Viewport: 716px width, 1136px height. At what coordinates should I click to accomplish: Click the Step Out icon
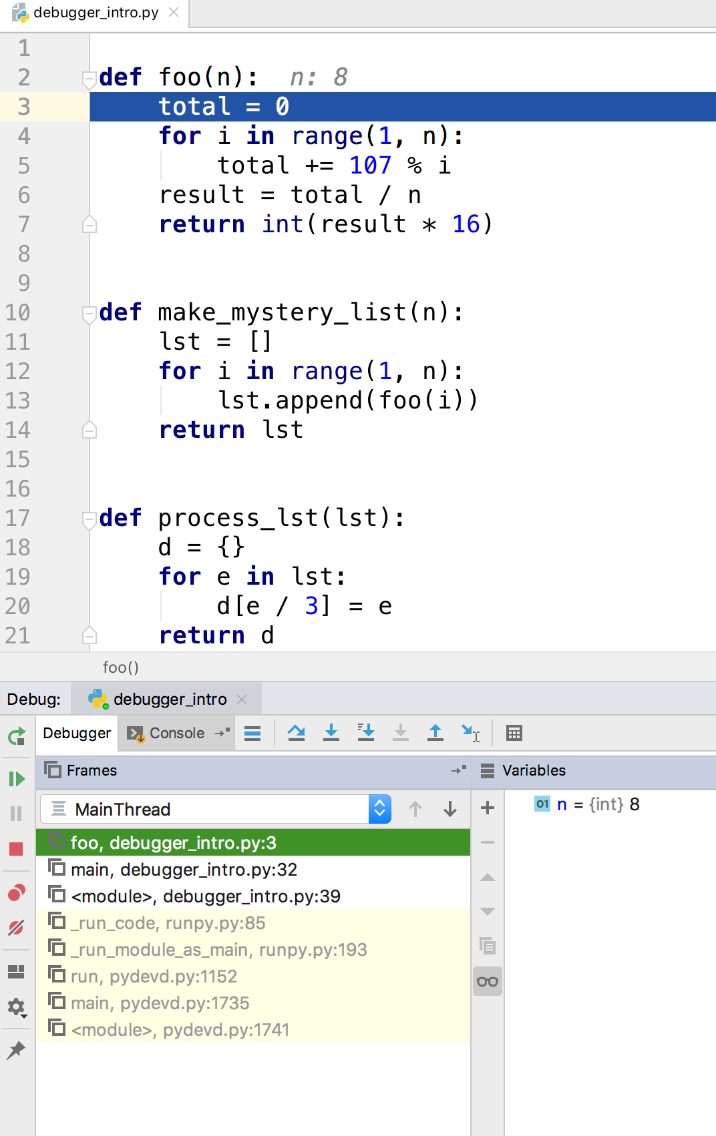coord(435,733)
